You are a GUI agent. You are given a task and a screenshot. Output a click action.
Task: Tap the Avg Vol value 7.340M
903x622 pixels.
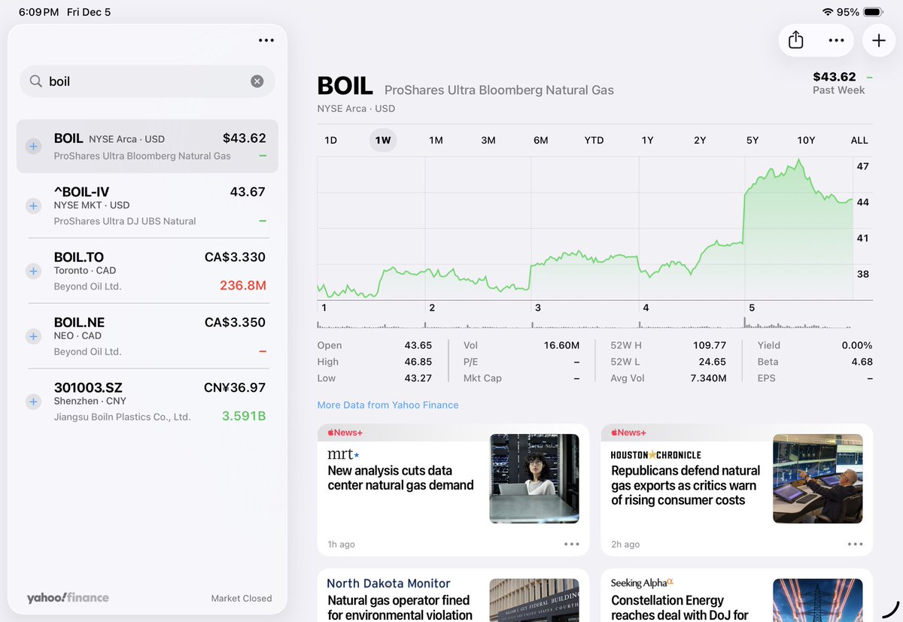pos(707,378)
